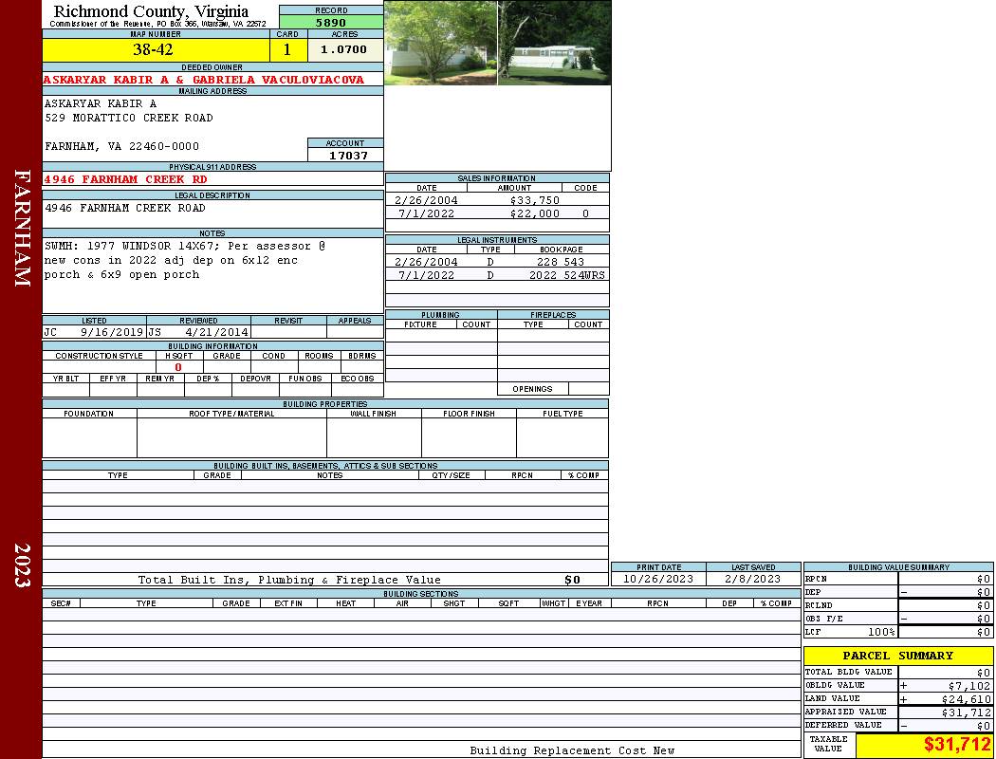Click inside the Notes text area
This screenshot has height=759, width=996.
pyautogui.click(x=212, y=273)
